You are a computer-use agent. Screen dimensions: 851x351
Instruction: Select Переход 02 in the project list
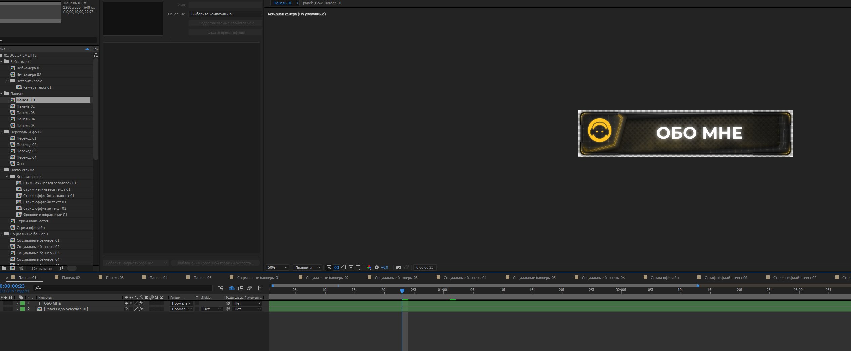(x=27, y=145)
